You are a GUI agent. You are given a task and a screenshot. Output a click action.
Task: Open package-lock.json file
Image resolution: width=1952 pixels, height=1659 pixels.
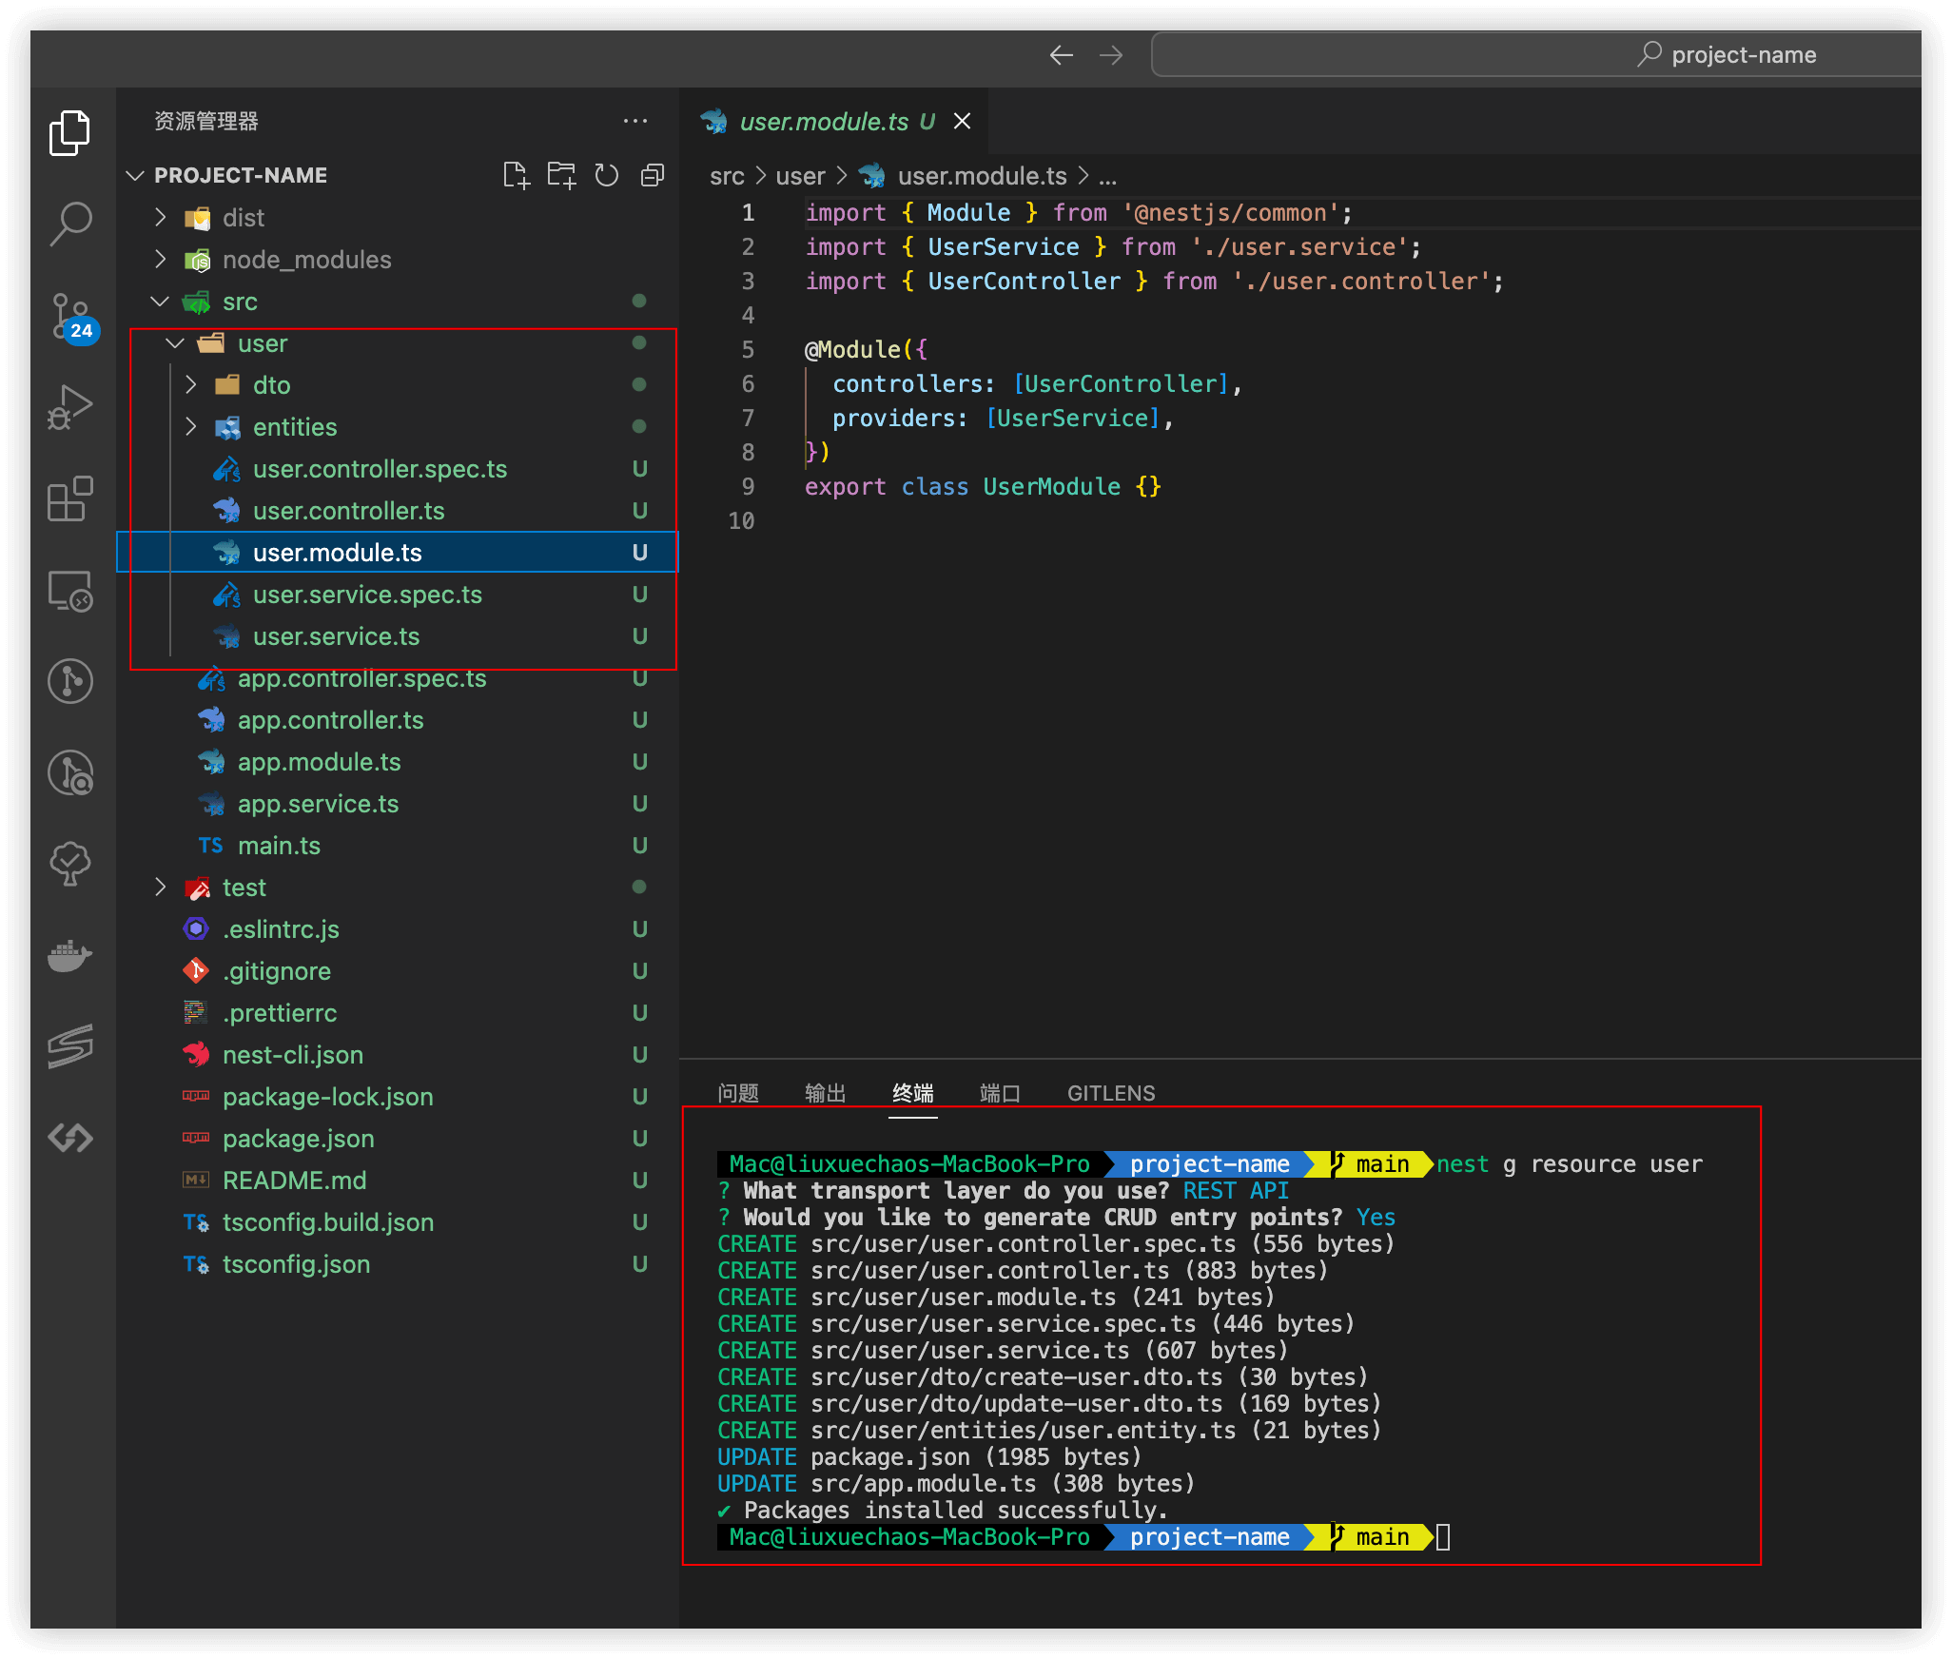[x=397, y=1097]
